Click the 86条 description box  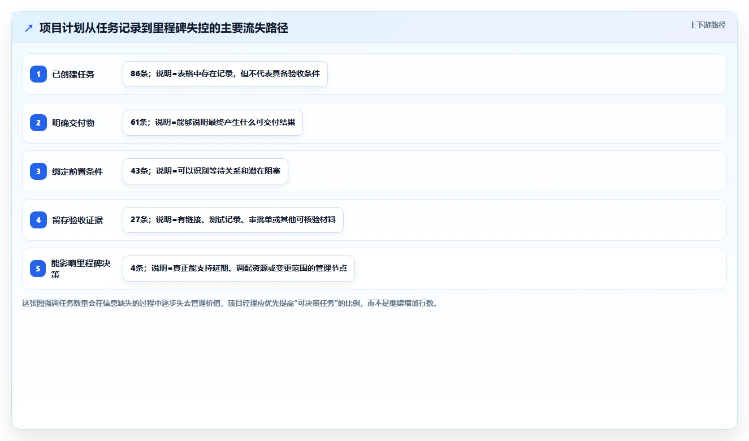tap(225, 74)
